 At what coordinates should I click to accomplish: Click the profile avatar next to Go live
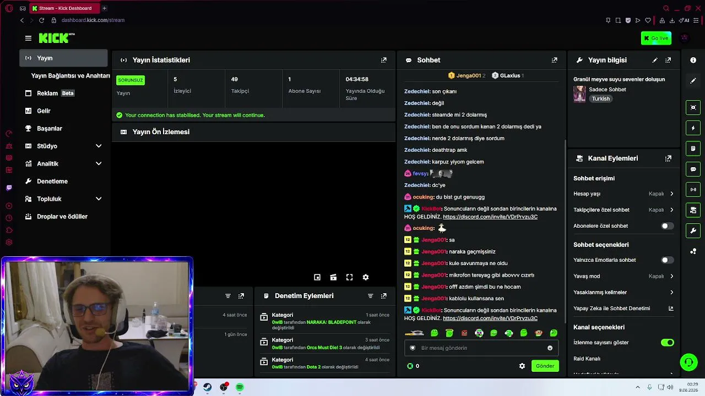pyautogui.click(x=684, y=38)
